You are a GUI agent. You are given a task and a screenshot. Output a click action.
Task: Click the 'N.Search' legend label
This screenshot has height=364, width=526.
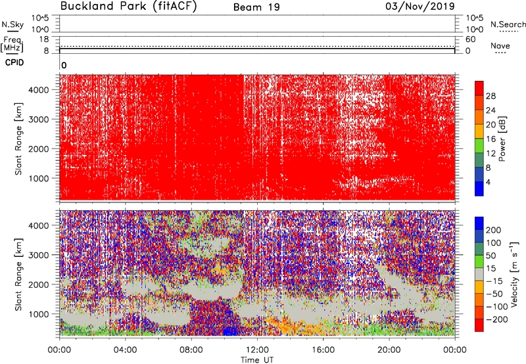coord(508,24)
